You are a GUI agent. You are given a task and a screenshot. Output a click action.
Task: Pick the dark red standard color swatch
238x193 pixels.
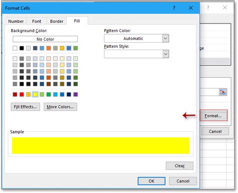pos(15,94)
